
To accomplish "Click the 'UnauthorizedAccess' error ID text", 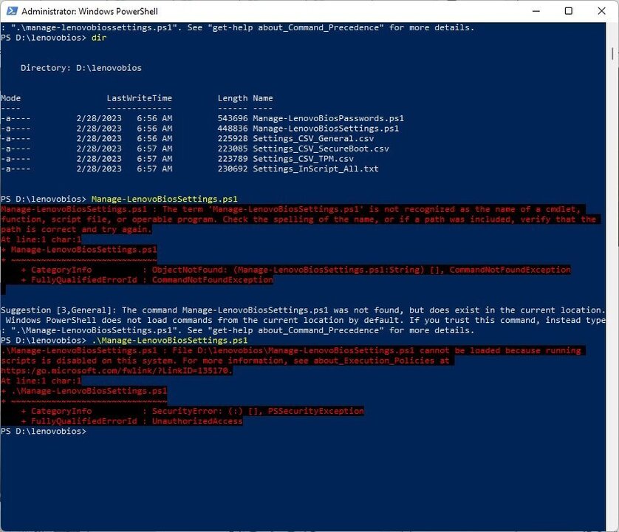I will (x=197, y=421).
